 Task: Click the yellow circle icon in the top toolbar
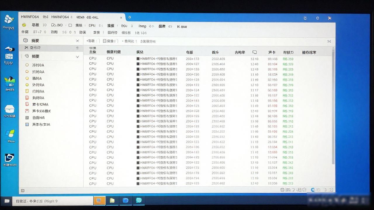[x=24, y=25]
